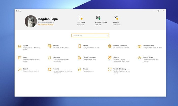
Task: Open Network & Internet globe icon
Action: tap(110, 46)
